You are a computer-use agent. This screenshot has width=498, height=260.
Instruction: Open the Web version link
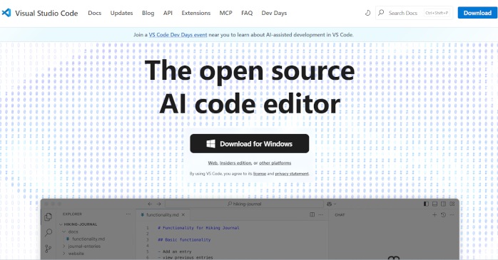click(213, 163)
